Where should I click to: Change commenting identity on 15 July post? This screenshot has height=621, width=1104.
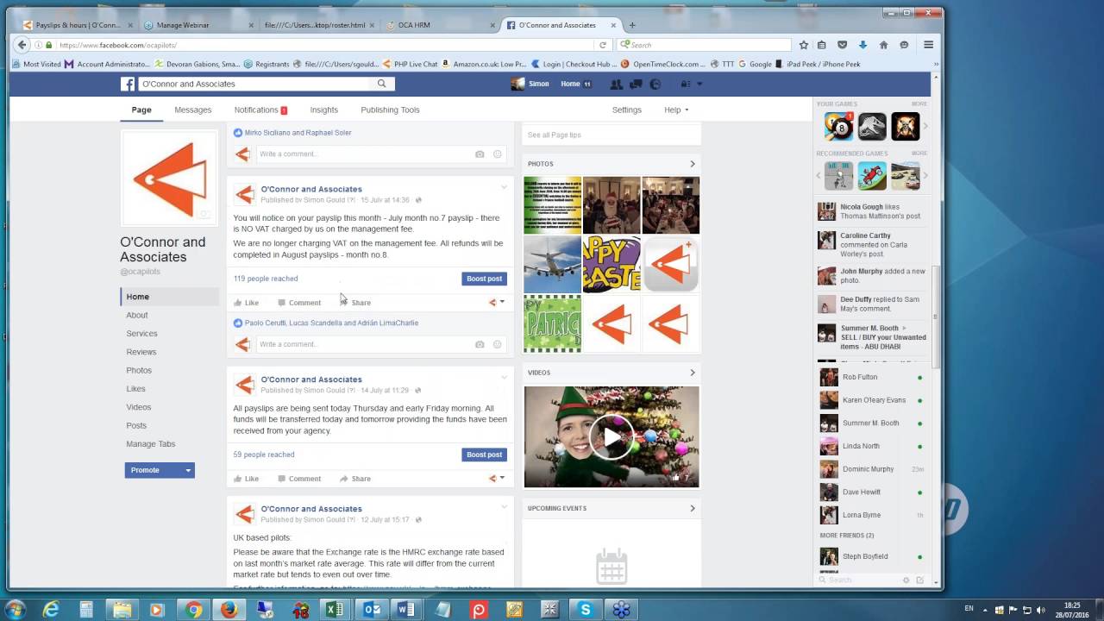point(496,302)
